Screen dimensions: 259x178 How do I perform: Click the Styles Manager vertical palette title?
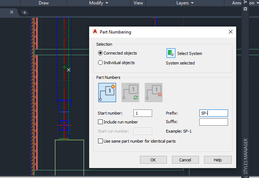tap(246, 158)
